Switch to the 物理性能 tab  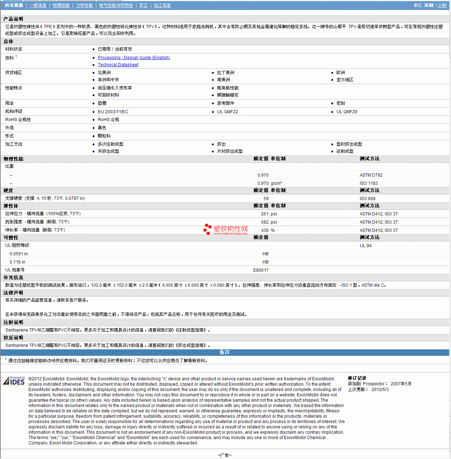pos(61,5)
